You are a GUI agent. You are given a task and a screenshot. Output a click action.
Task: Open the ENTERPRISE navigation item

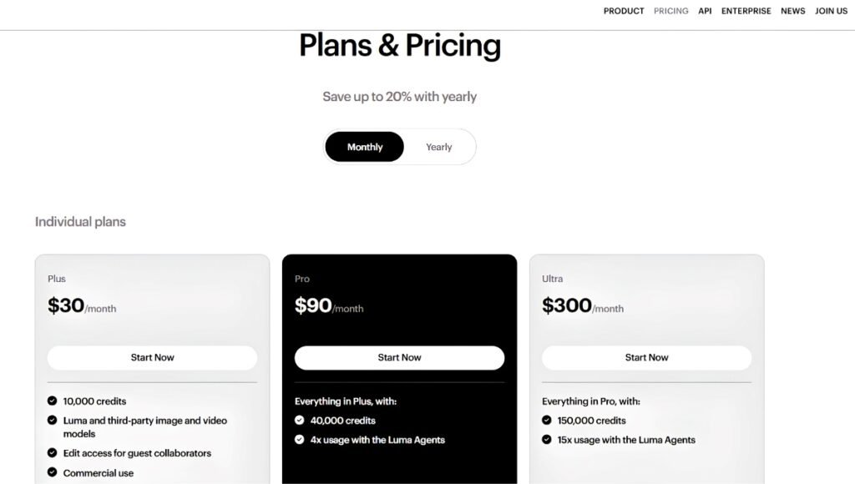coord(746,11)
